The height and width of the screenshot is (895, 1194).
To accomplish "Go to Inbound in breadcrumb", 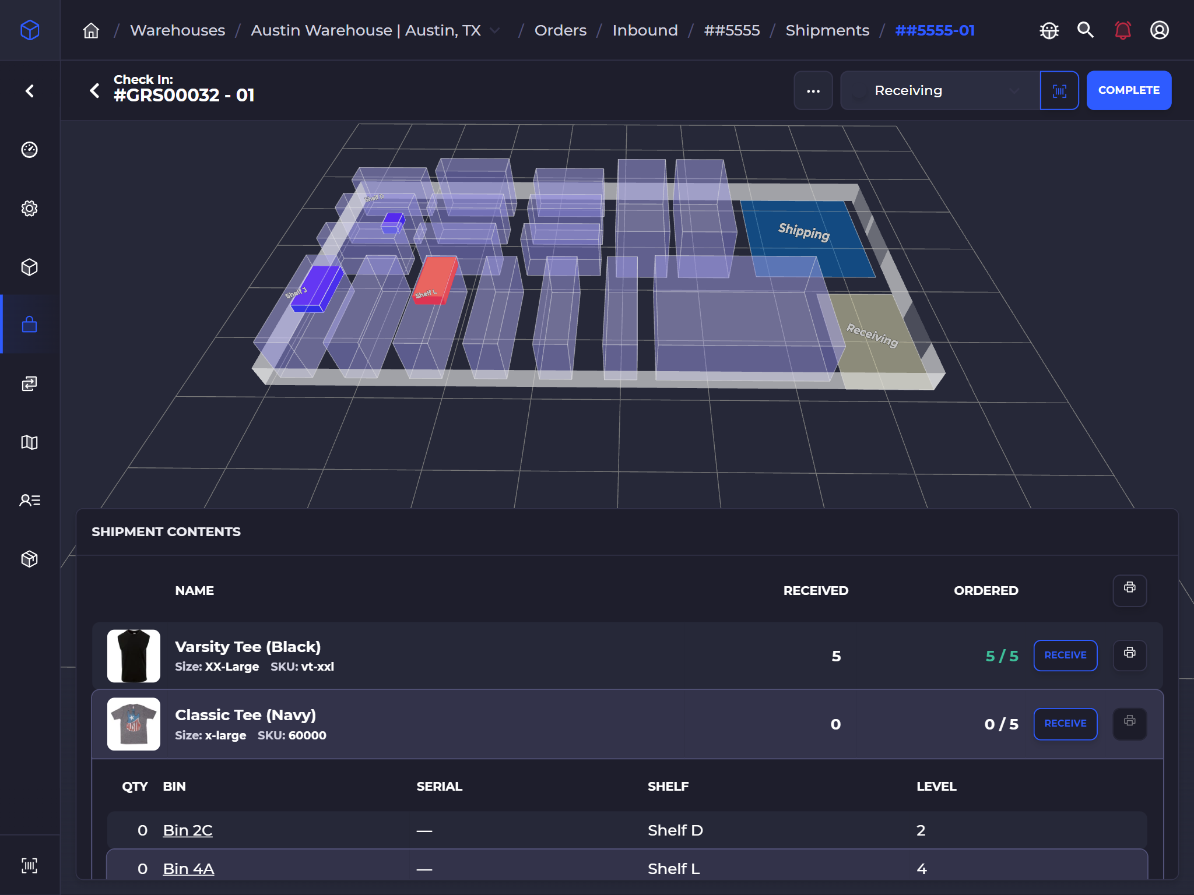I will (x=645, y=30).
